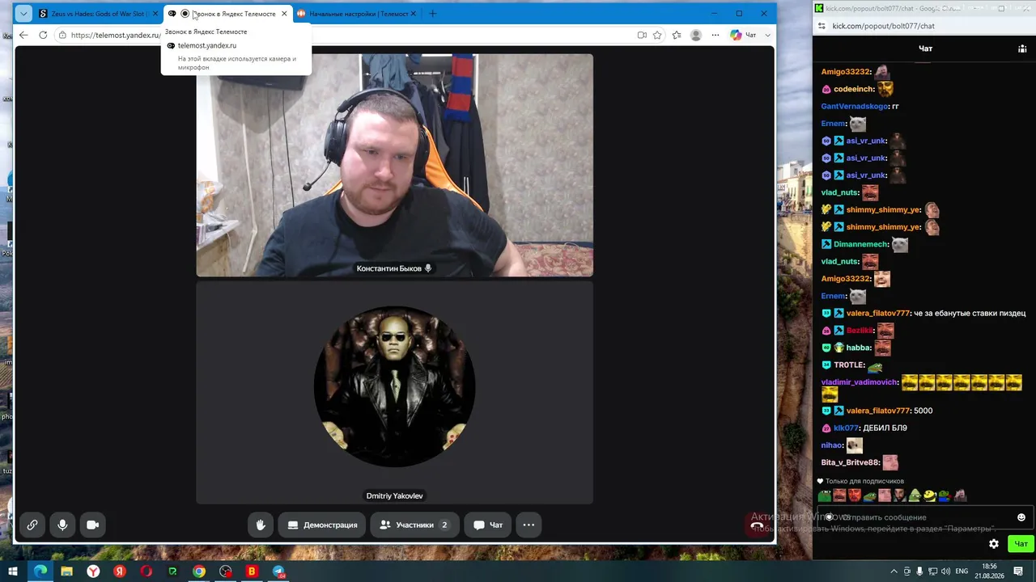Close the Звонок в Яндекс Телемосте tab
The height and width of the screenshot is (582, 1036).
point(284,14)
